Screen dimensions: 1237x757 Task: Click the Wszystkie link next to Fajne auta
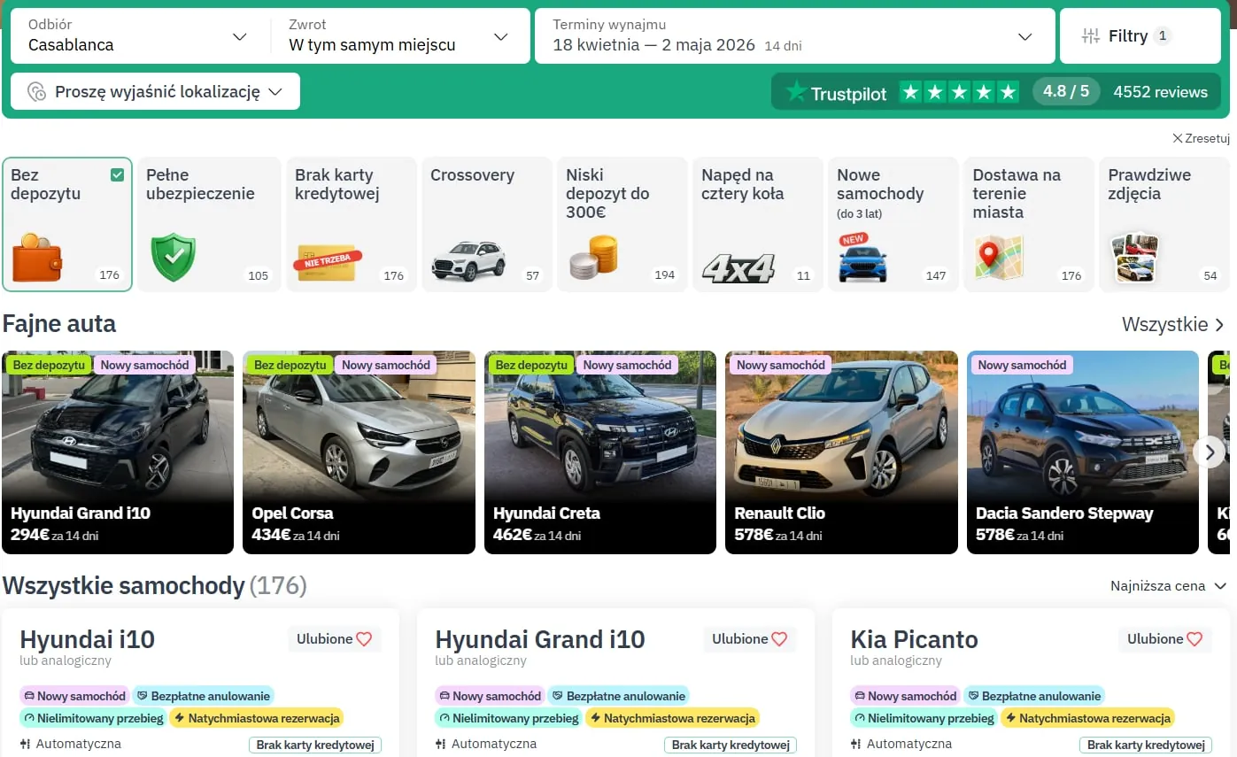click(x=1172, y=325)
